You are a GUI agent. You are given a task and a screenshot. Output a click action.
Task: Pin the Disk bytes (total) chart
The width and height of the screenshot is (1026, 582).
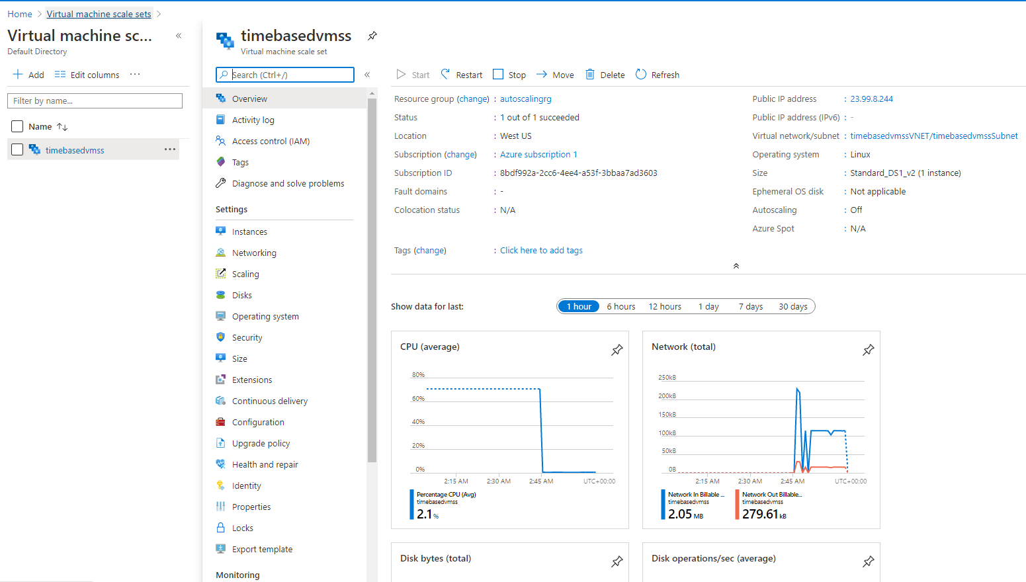pos(617,561)
